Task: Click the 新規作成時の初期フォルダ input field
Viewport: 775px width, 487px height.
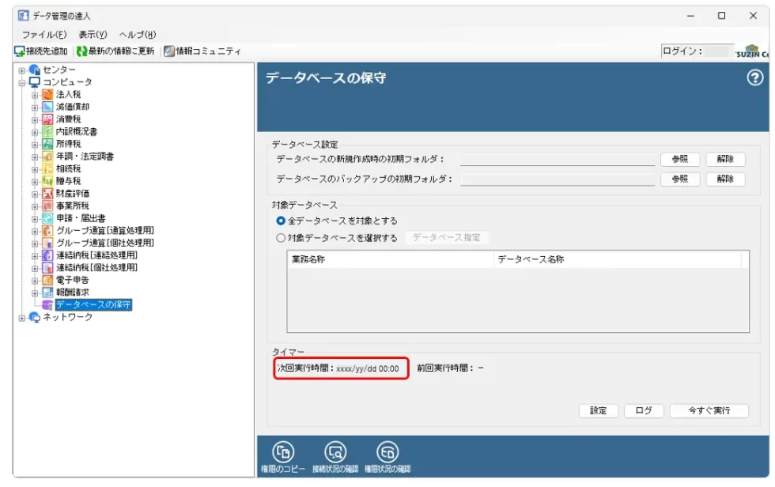Action: point(558,160)
